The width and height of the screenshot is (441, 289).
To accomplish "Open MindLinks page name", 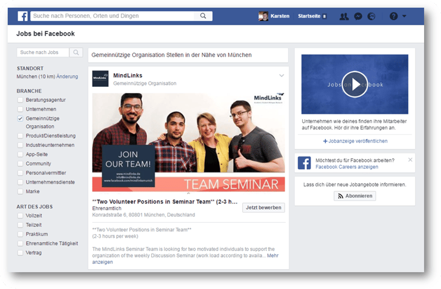I will [x=127, y=75].
